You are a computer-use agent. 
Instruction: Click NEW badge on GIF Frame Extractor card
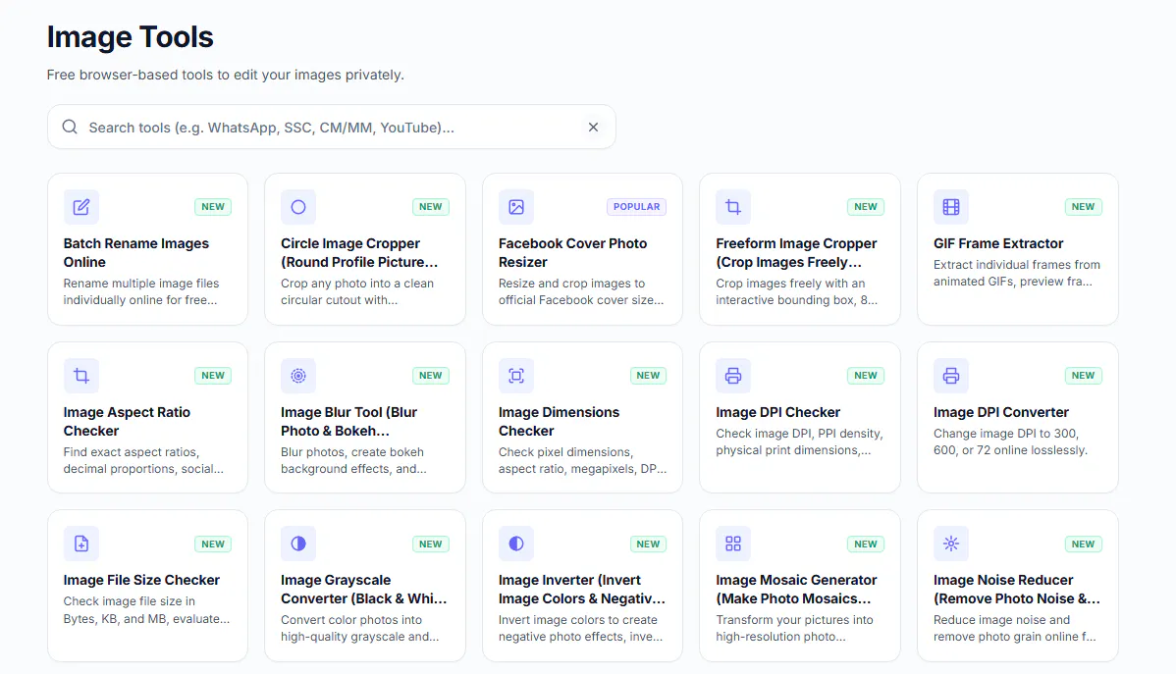click(1083, 207)
